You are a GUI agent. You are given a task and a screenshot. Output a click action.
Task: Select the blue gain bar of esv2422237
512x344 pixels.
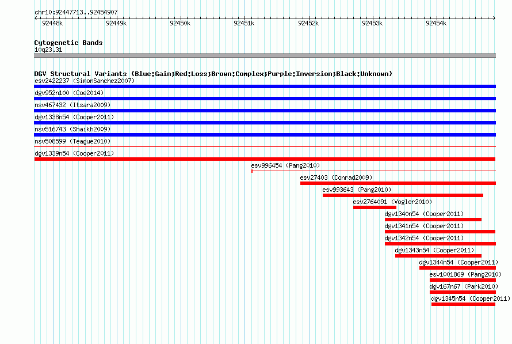(265, 86)
